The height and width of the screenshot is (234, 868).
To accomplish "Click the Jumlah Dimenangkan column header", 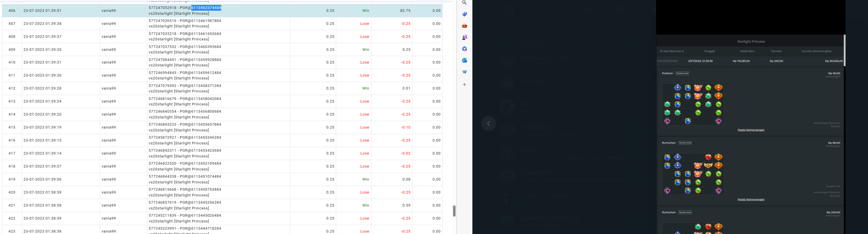I will (816, 51).
